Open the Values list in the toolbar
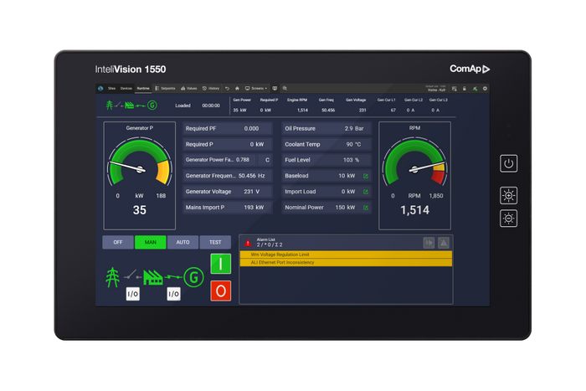Viewport: 586px width, 391px height. [x=189, y=88]
